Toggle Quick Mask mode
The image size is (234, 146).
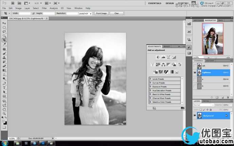(x=4, y=127)
